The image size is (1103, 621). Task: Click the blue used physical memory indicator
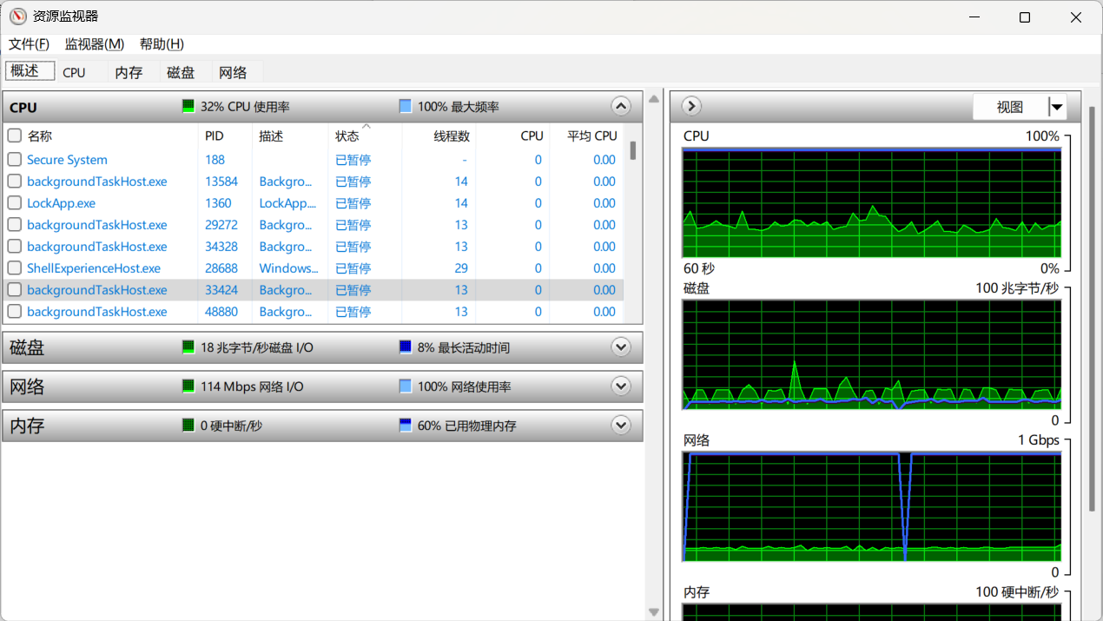[x=405, y=425]
